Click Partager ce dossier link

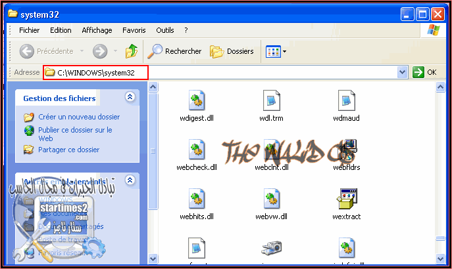pos(69,150)
